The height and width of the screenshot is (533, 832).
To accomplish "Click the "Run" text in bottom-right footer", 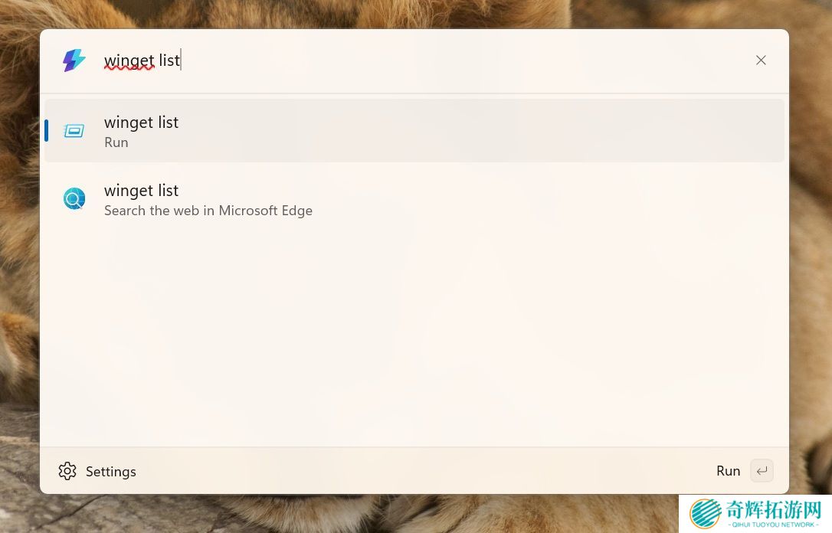I will pos(728,471).
